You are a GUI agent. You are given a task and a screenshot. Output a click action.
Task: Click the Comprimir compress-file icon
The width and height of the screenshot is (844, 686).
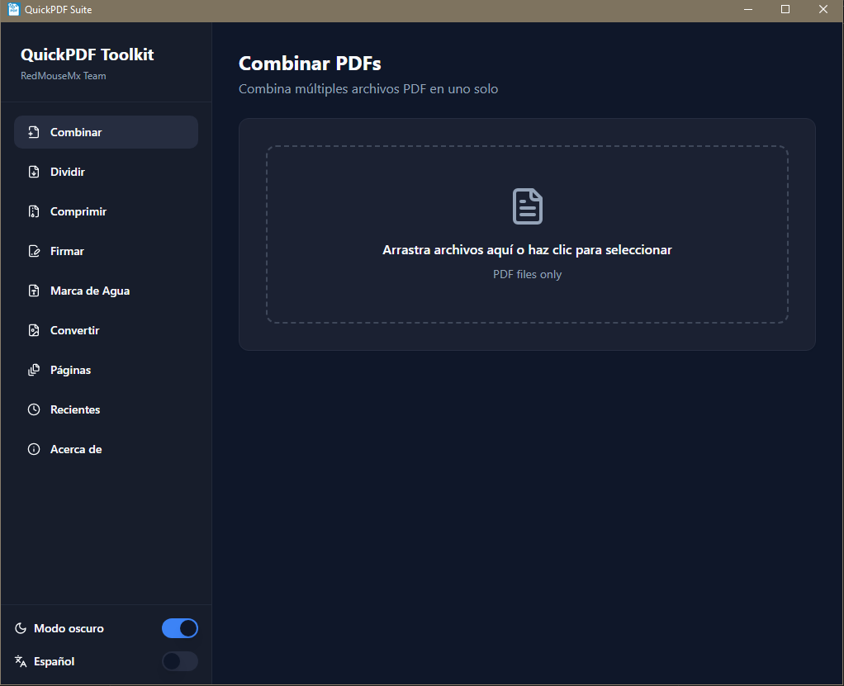click(x=34, y=211)
